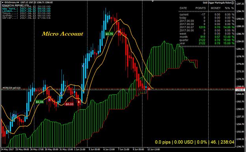Image resolution: width=246 pixels, height=152 pixels.
Task: Click the 1281.35 price axis label
Action: (x=240, y=49)
